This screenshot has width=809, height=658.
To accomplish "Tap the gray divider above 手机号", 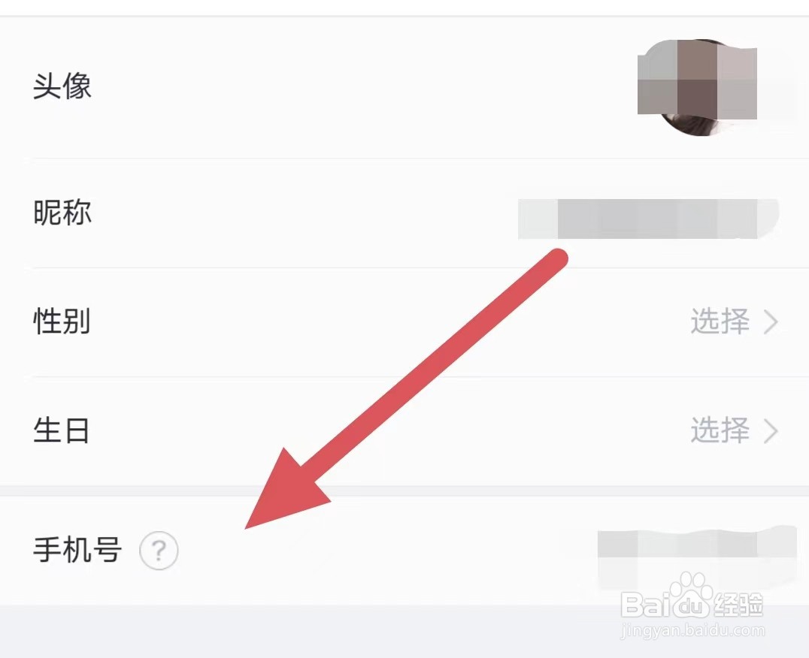I will point(404,490).
